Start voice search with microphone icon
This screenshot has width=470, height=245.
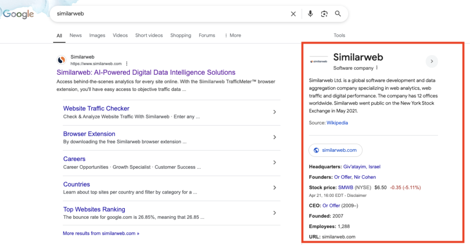310,14
